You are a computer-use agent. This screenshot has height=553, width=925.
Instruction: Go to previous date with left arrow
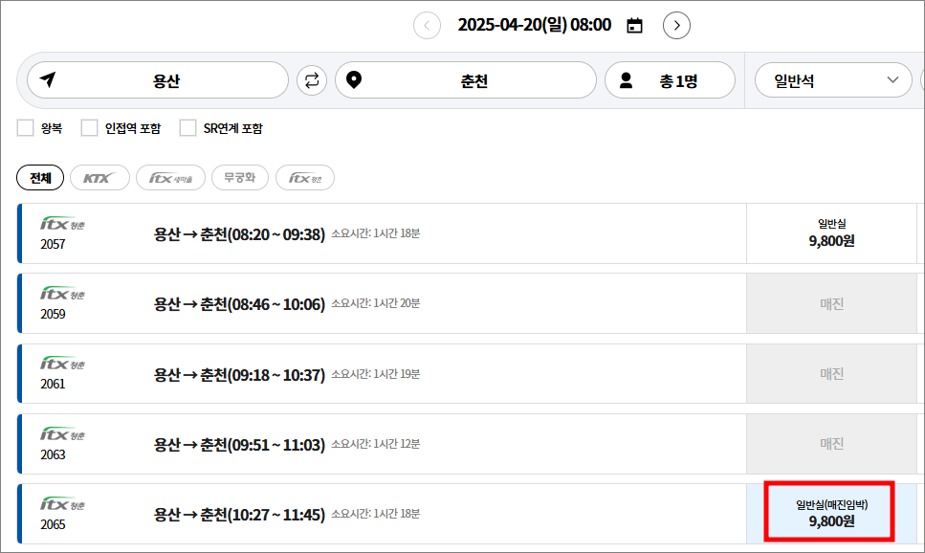[427, 25]
